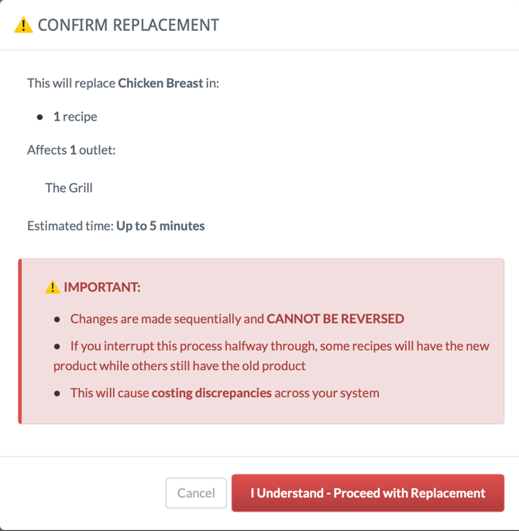Click the "Estimated time:" label

pos(70,226)
